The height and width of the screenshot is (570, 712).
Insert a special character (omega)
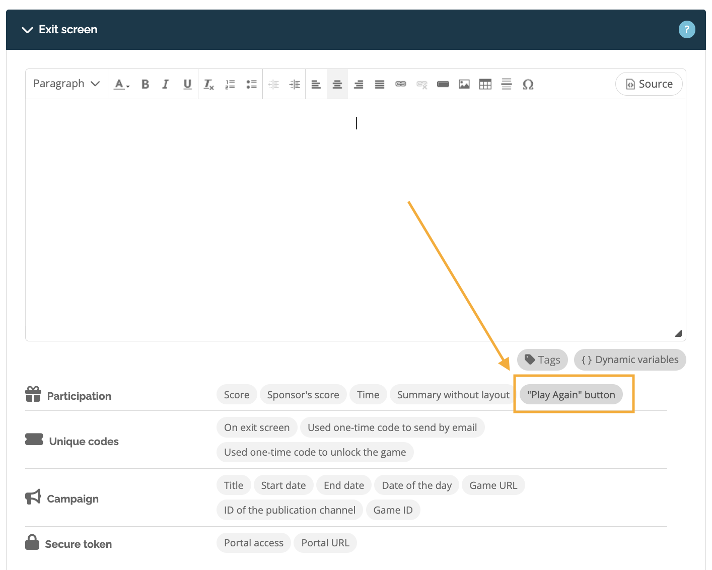[528, 84]
